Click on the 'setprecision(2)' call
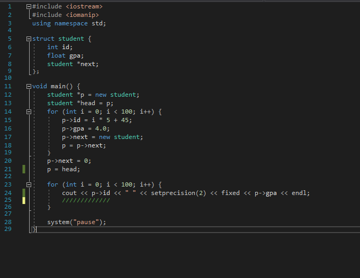This screenshot has width=360, height=278. 178,193
